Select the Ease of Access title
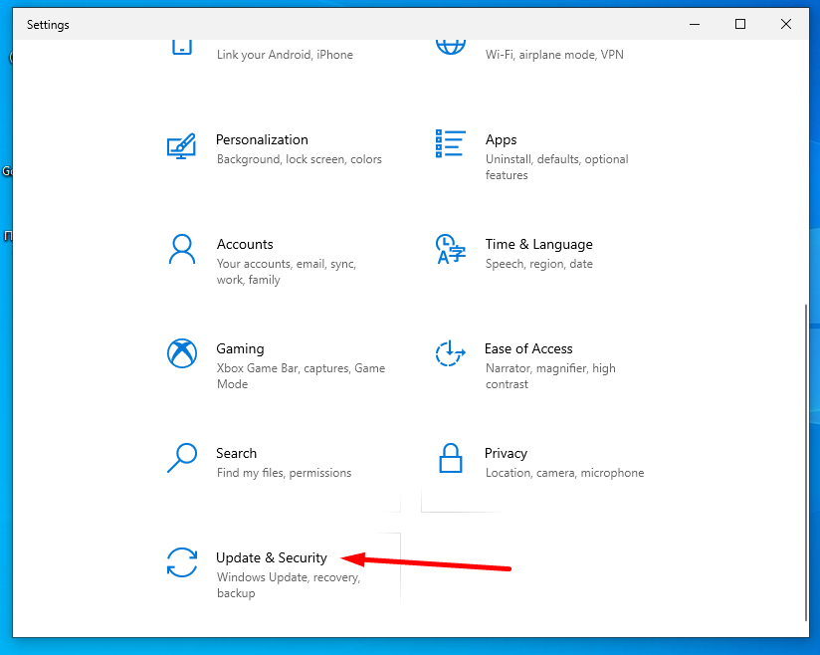The height and width of the screenshot is (655, 820). click(528, 348)
